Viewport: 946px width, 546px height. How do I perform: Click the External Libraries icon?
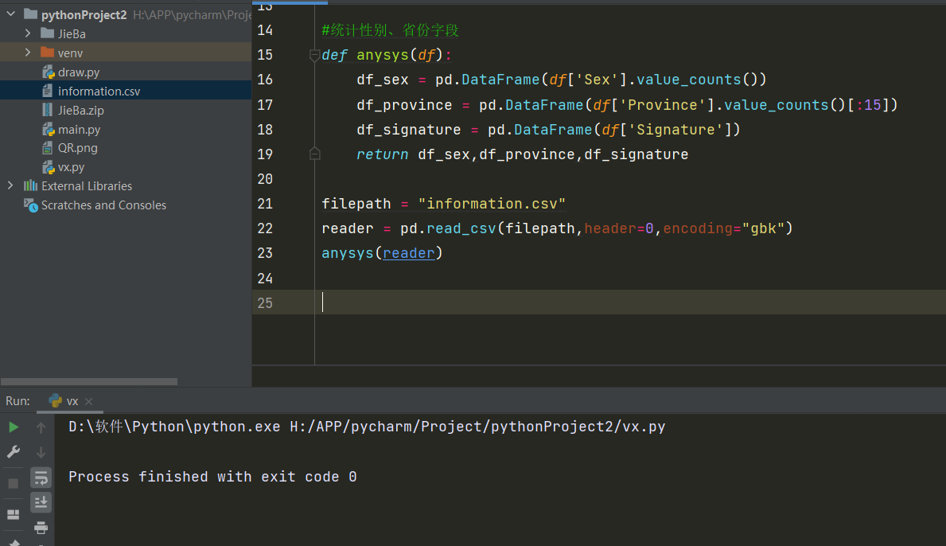click(x=30, y=186)
